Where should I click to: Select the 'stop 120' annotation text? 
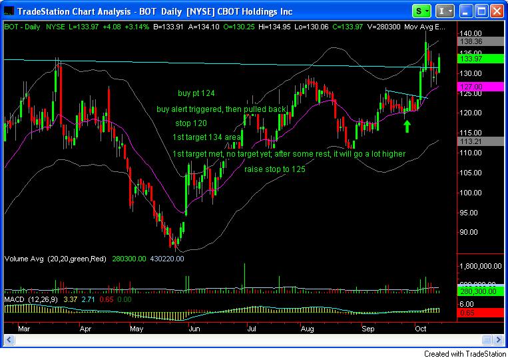[191, 123]
